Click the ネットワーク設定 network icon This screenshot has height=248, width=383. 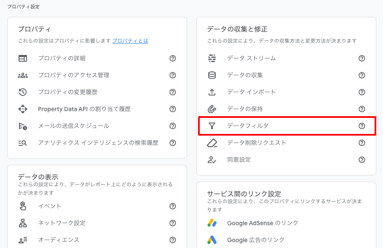23,223
